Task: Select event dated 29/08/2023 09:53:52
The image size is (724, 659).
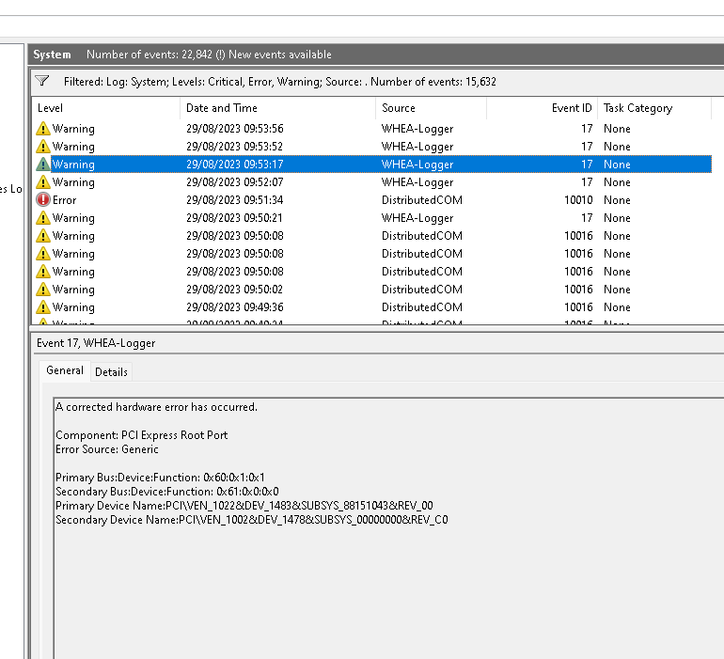Action: (371, 147)
